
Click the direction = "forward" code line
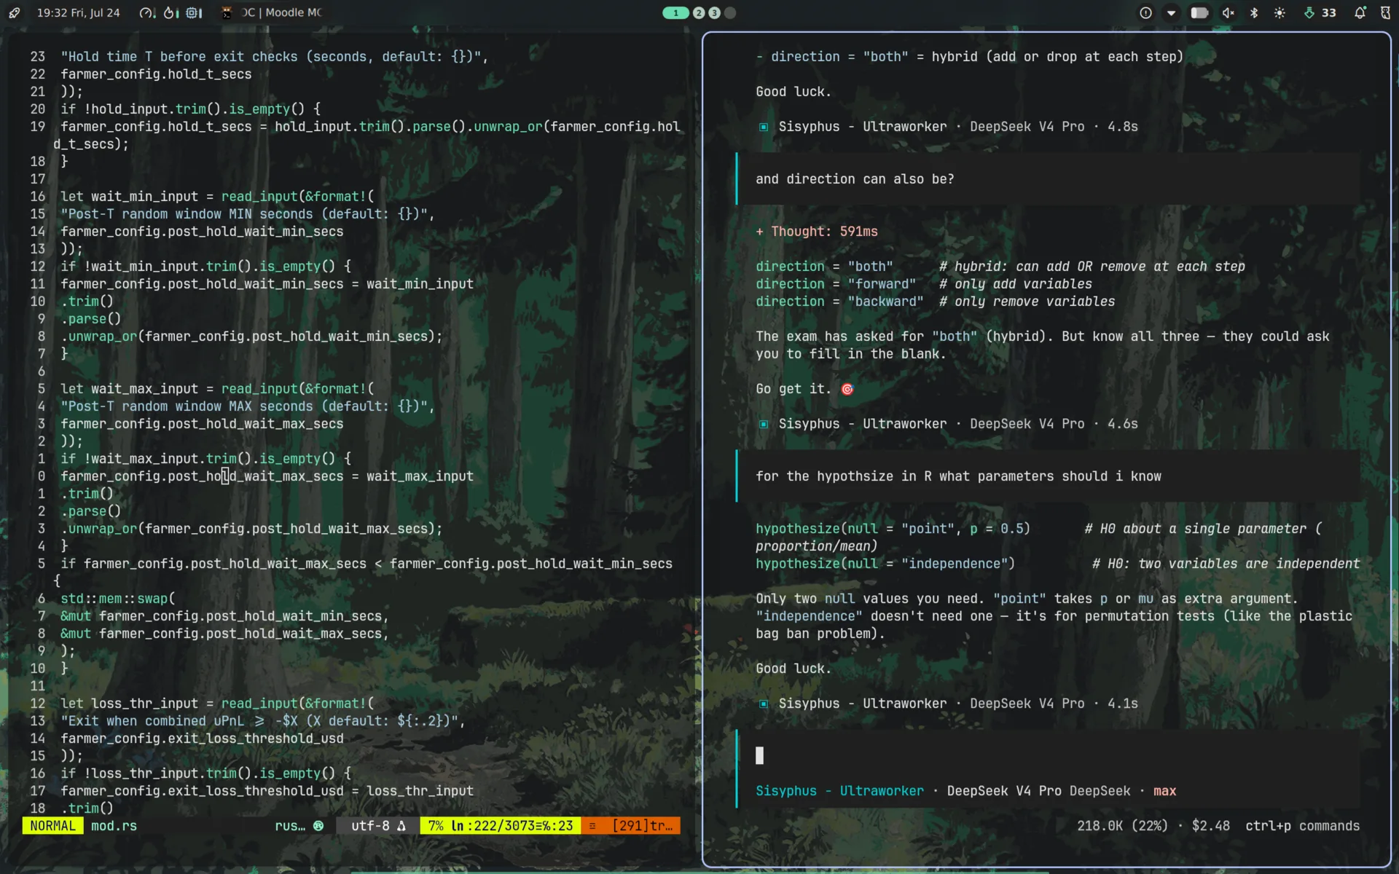point(923,284)
